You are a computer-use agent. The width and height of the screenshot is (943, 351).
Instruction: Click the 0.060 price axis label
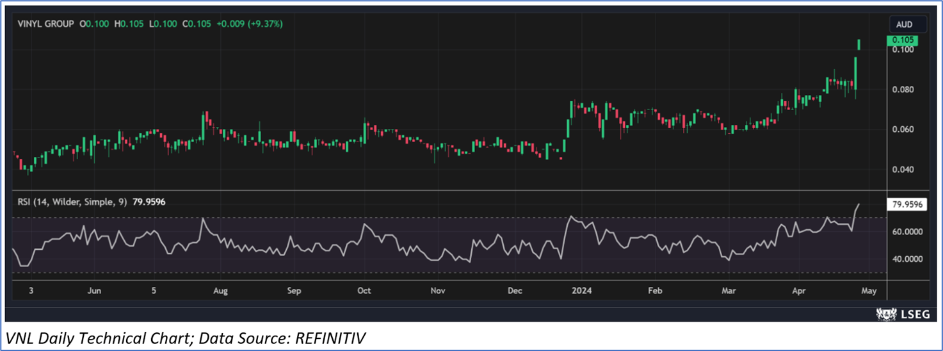(x=904, y=129)
